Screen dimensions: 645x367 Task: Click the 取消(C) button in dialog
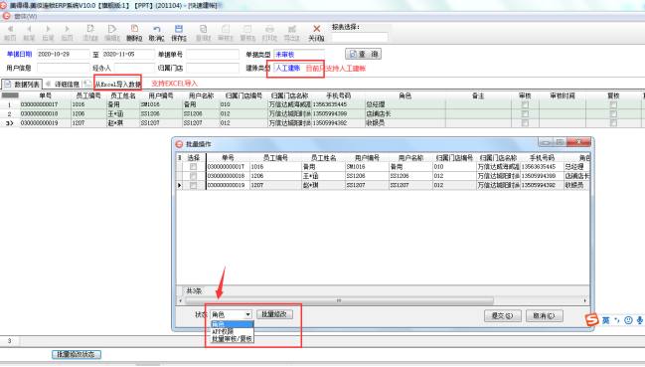pos(545,315)
